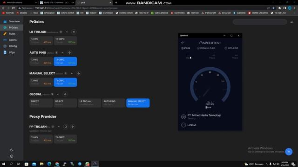This screenshot has width=298, height=167.
Task: Select TJ-GRPC in MANUAL SELECT group
Action: [x=65, y=82]
